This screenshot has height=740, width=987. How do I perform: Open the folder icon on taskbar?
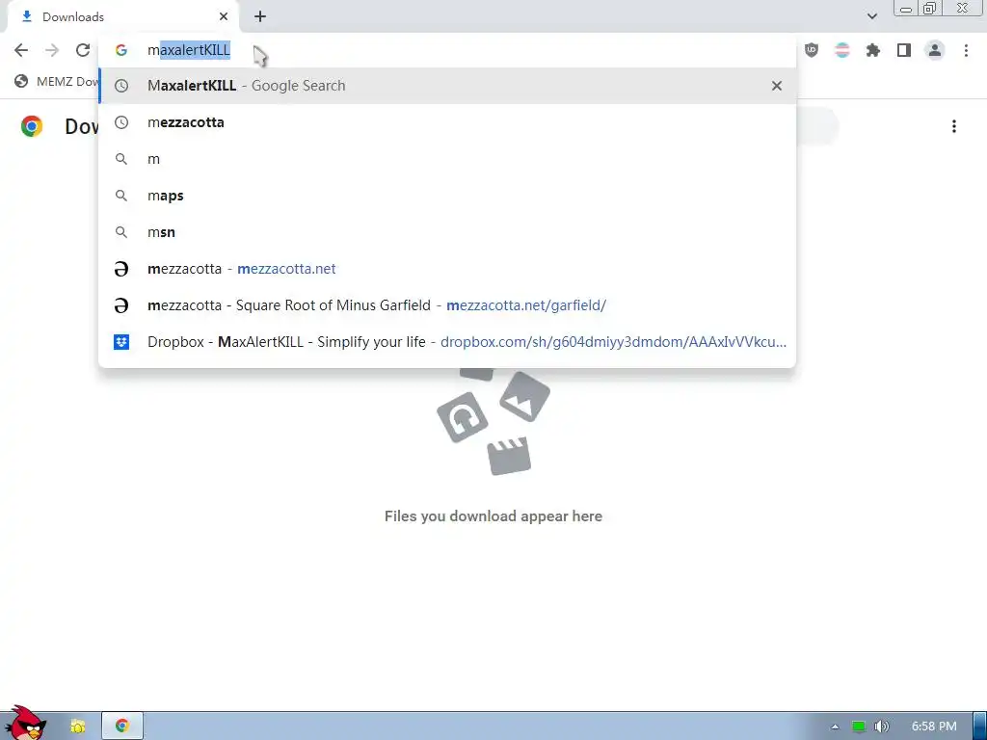(77, 727)
